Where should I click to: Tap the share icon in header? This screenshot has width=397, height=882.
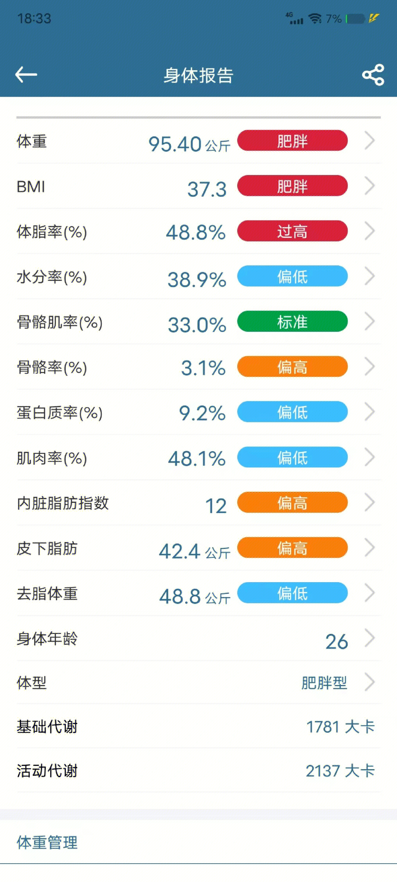click(x=373, y=75)
